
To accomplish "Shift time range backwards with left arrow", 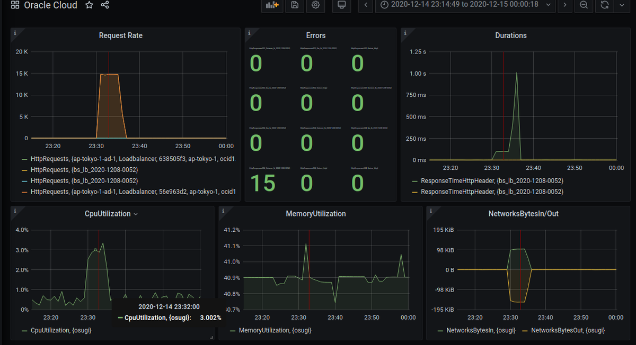I will click(366, 5).
